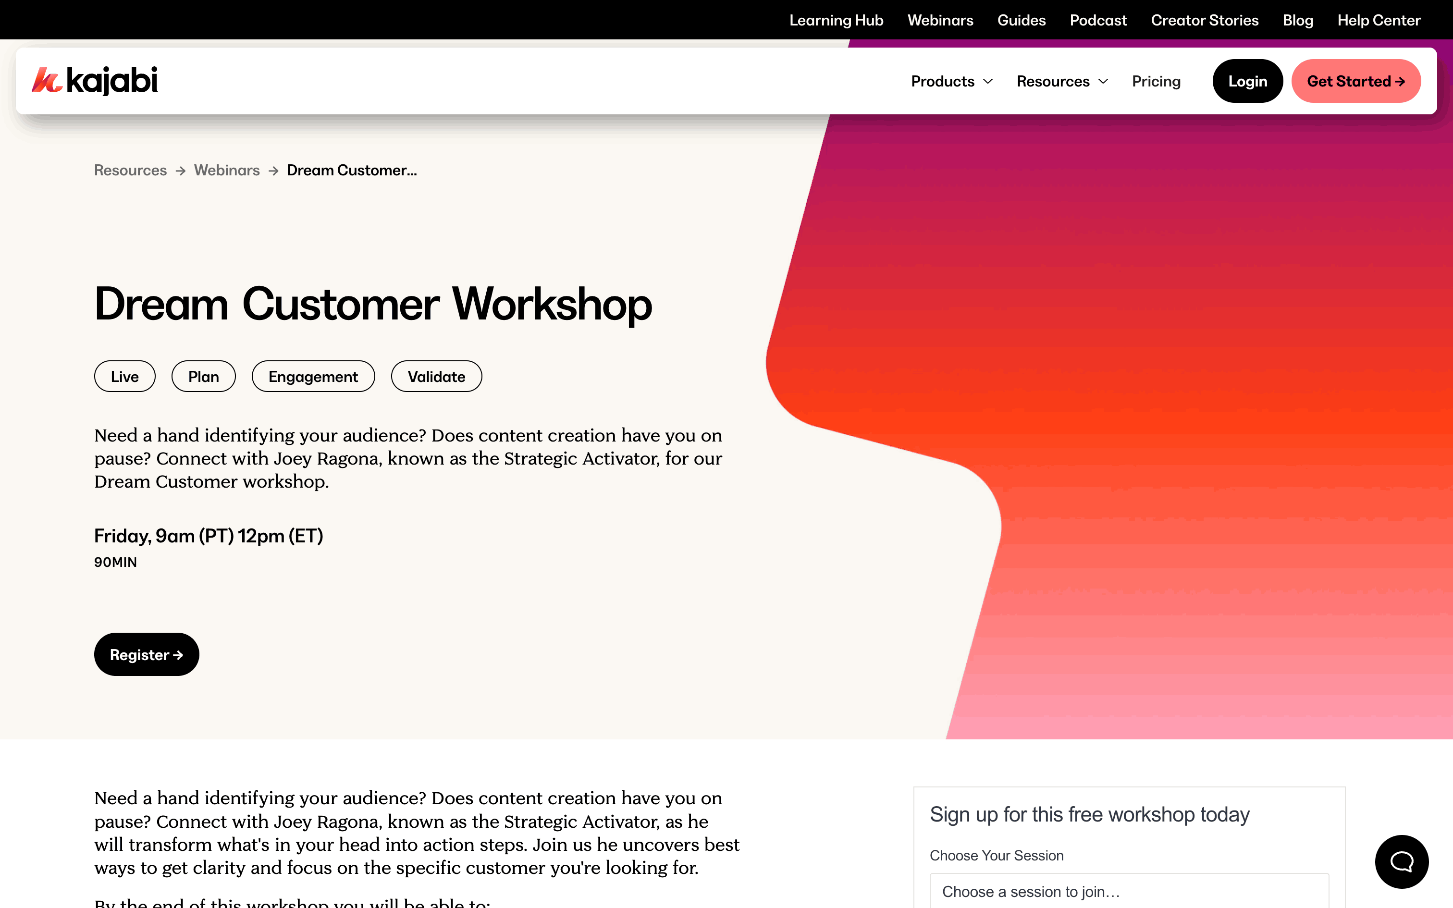Open the Podcast link
Image resolution: width=1453 pixels, height=908 pixels.
pos(1098,20)
